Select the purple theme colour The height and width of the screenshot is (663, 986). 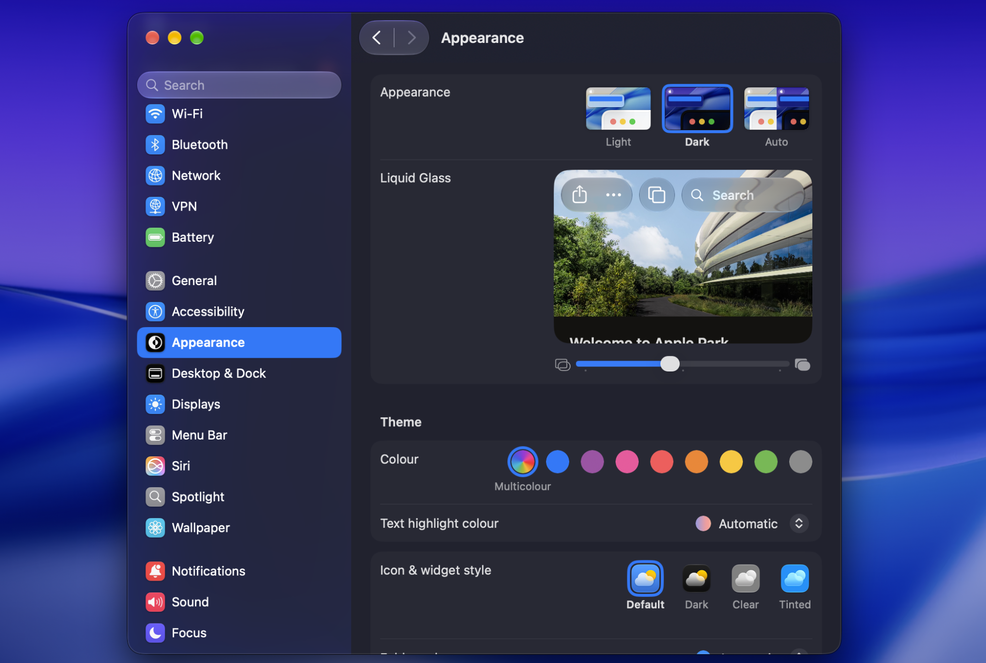coord(592,462)
